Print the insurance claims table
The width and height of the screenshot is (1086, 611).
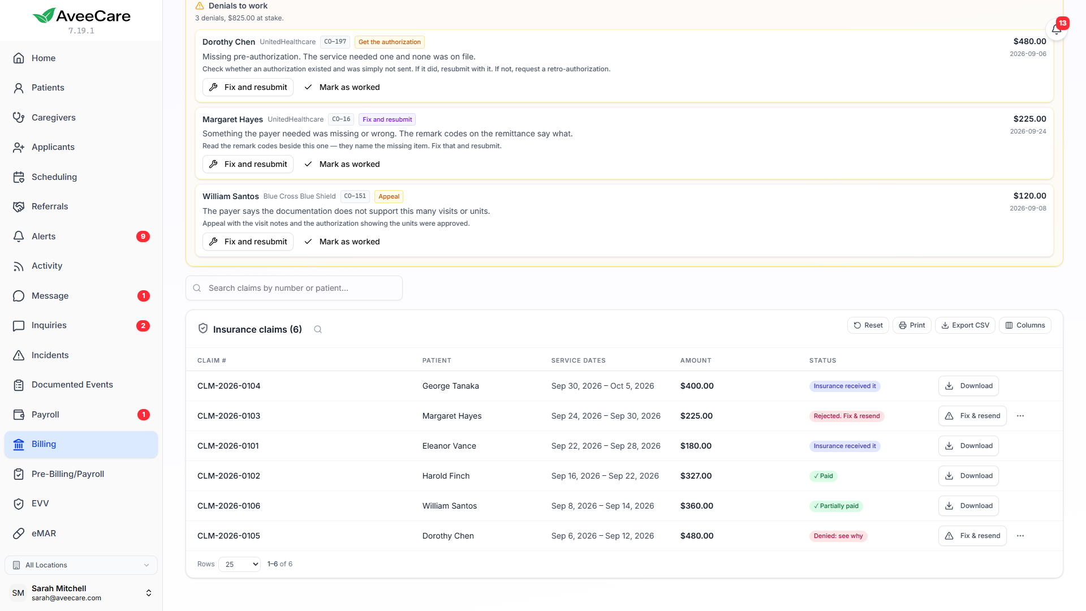click(x=912, y=325)
